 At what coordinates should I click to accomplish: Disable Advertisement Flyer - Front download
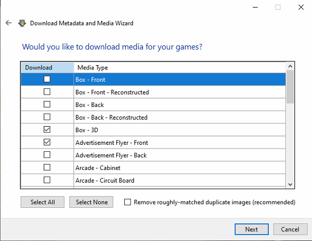(47, 142)
